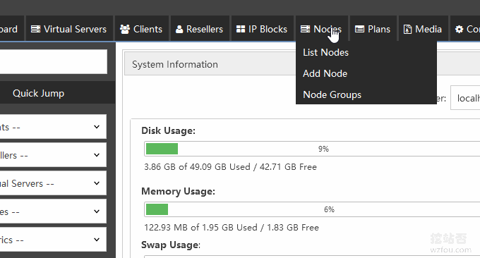This screenshot has width=480, height=258.
Task: Click the 'Swap Usage:' label
Action: coord(171,245)
